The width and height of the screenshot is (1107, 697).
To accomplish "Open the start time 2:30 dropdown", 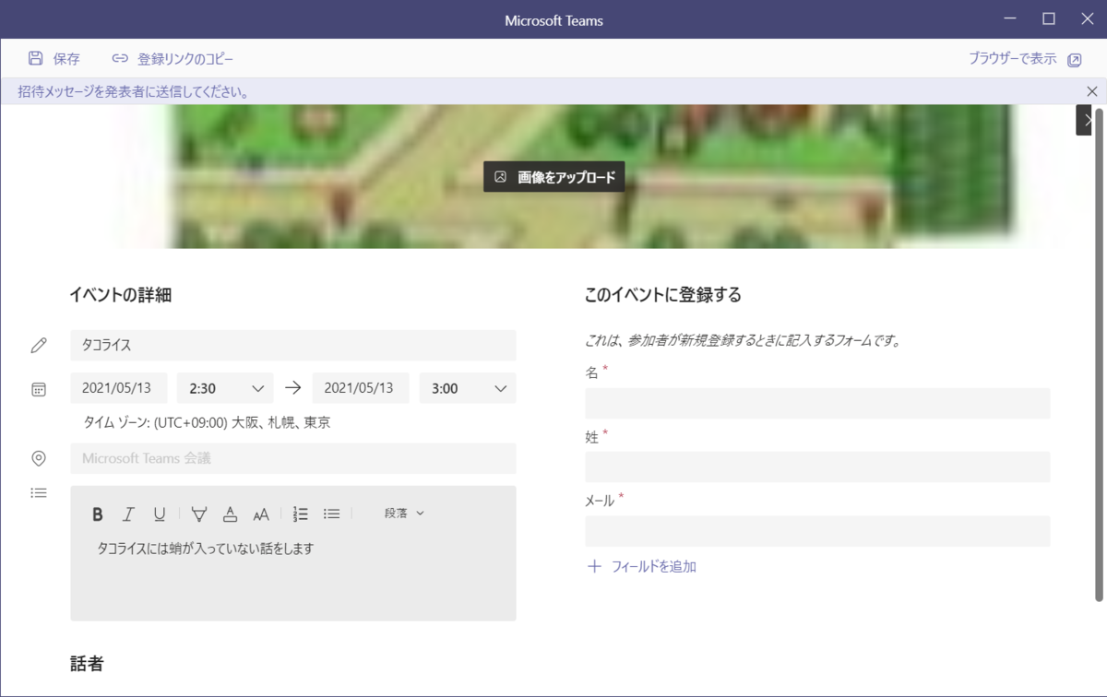I will pyautogui.click(x=225, y=388).
